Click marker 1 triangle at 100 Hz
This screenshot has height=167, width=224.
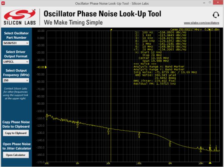[47, 115]
